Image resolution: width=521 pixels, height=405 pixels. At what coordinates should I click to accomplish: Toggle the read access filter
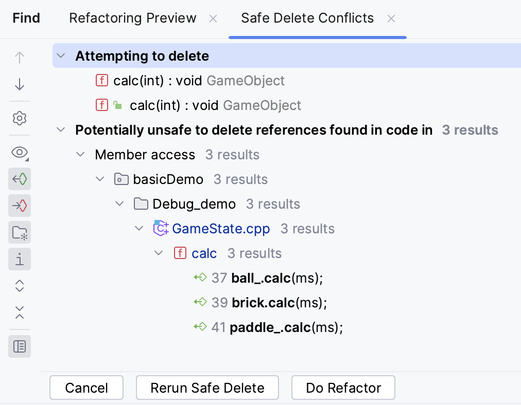click(x=20, y=179)
